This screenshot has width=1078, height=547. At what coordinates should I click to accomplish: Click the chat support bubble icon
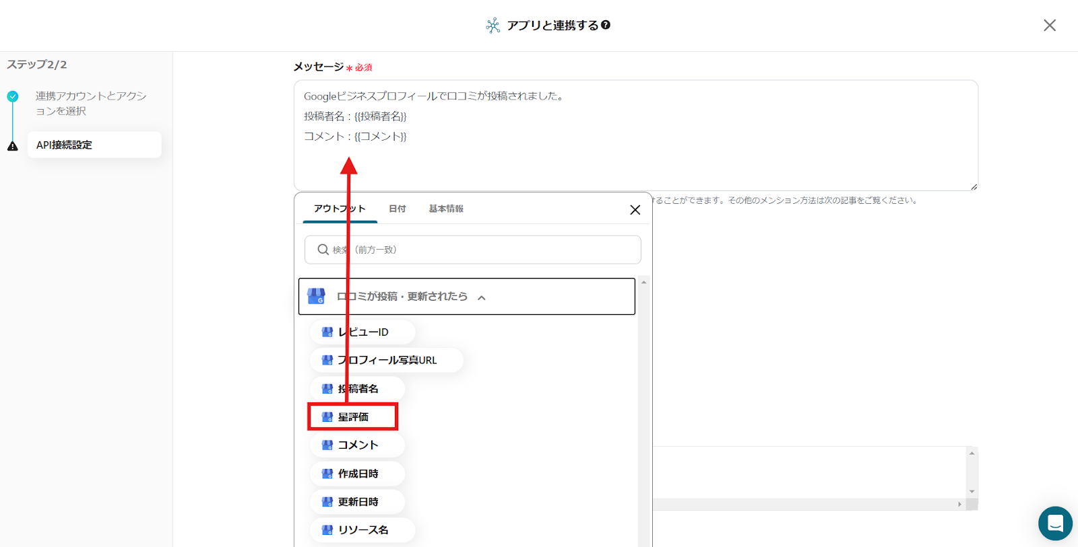tap(1055, 523)
